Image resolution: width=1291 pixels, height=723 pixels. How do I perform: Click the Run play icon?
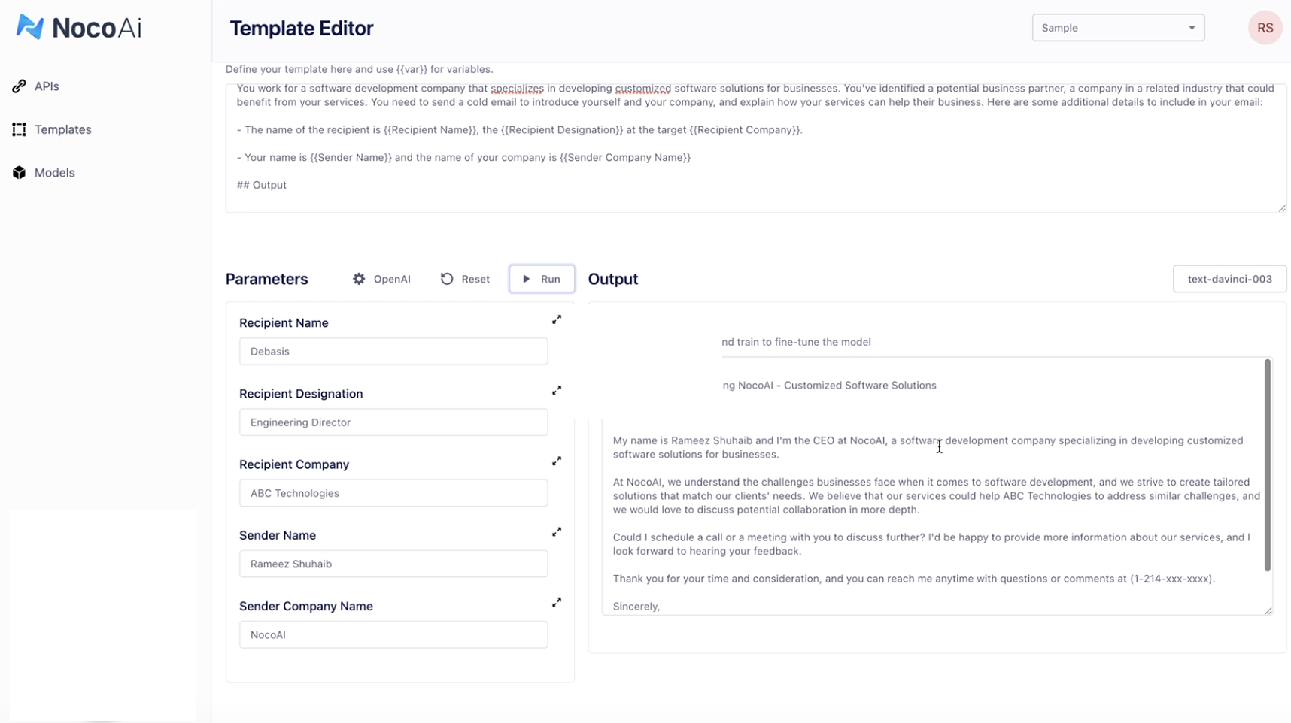[x=527, y=279]
